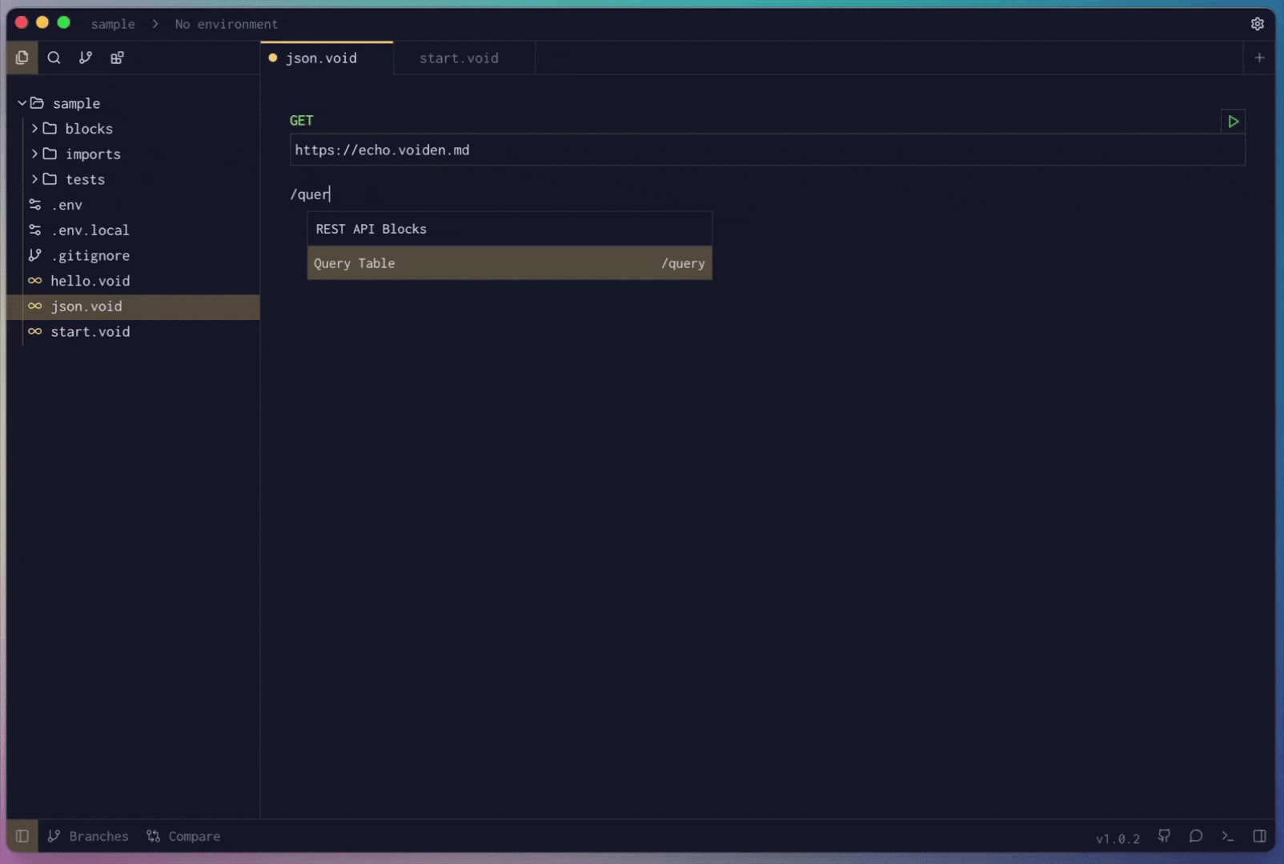Screen dimensions: 1284x864
Task: Open hello.void from the file tree
Action: [90, 281]
